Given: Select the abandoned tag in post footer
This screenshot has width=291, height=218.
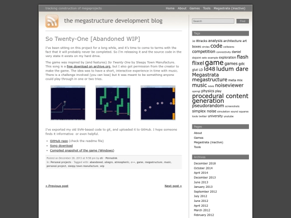Looking at the screenshot, I should 96,162.
